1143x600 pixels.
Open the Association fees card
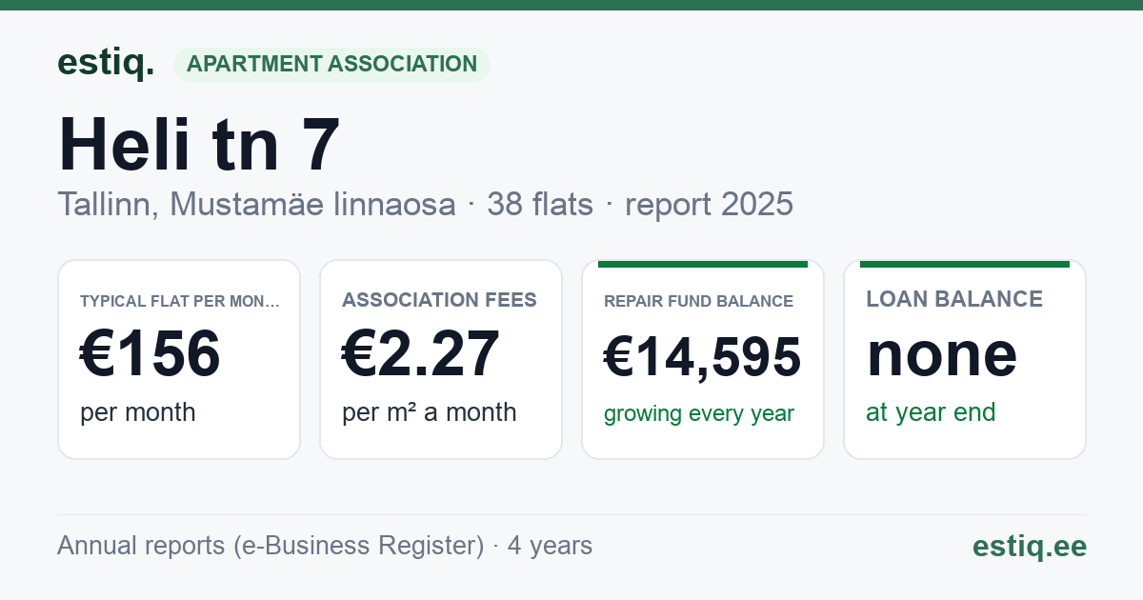coord(441,359)
